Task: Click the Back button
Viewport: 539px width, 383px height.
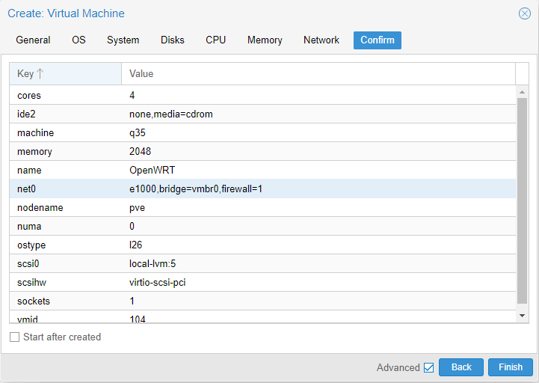Action: tap(461, 367)
